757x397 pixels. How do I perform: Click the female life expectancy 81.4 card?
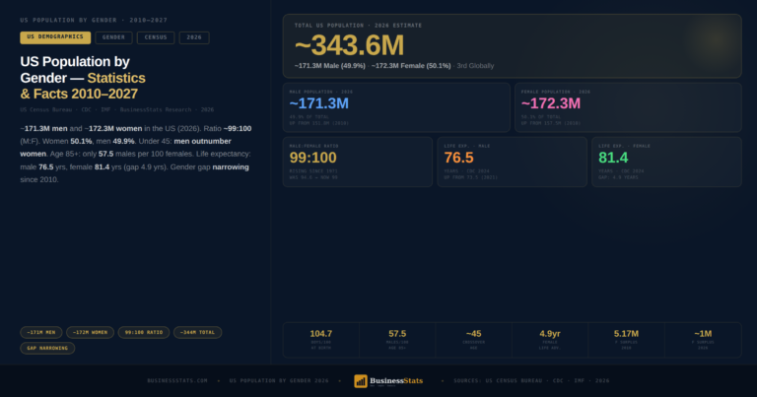tap(666, 162)
